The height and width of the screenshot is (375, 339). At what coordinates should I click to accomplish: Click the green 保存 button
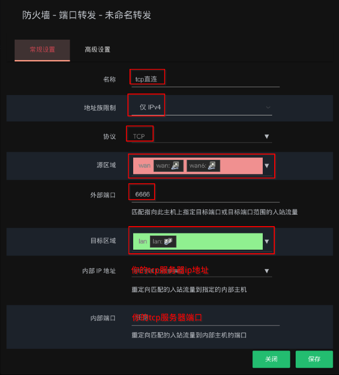(x=314, y=359)
